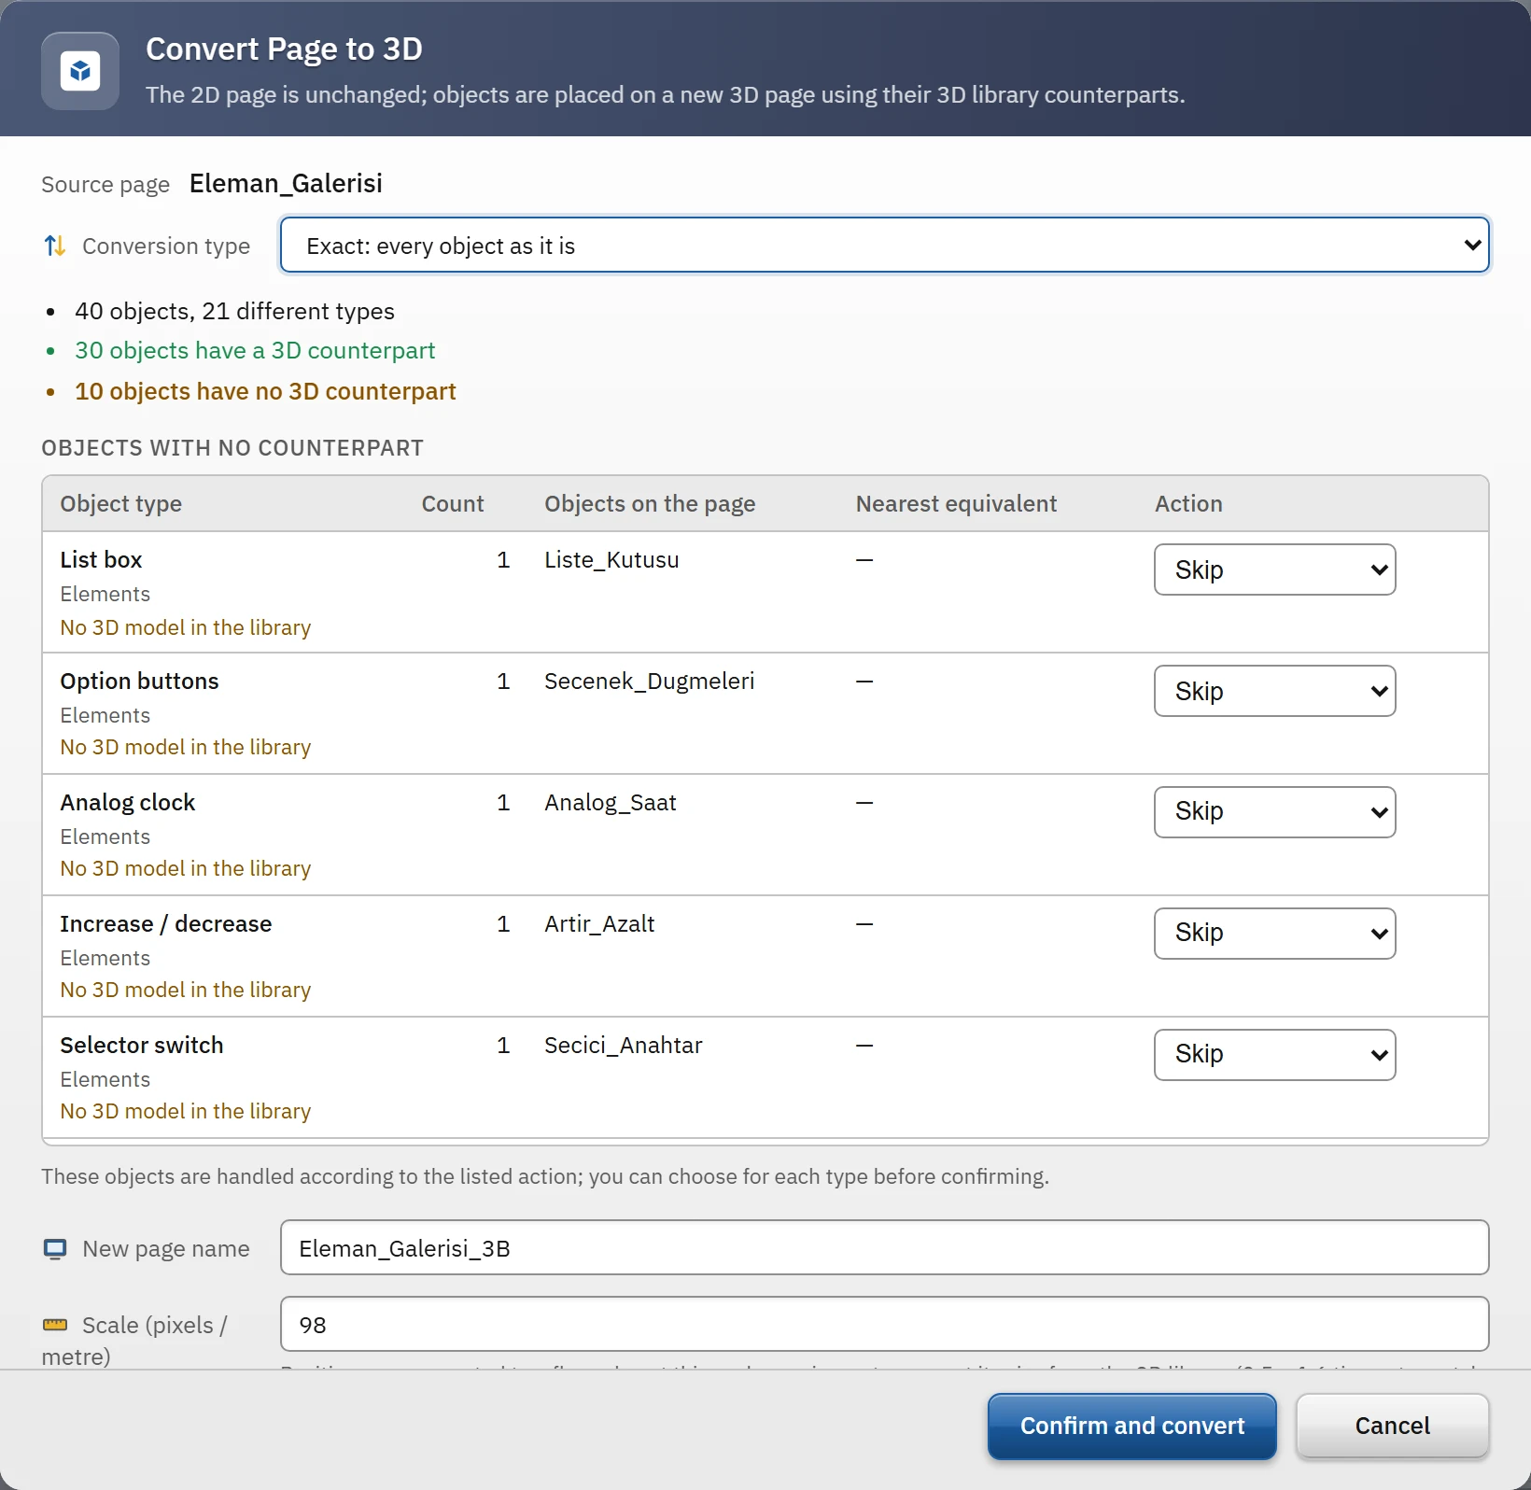Click the Action column header
The image size is (1531, 1490).
(x=1188, y=504)
